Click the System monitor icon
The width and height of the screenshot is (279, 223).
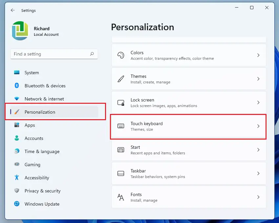click(x=17, y=73)
